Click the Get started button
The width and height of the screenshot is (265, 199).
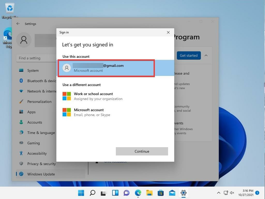coord(189,55)
